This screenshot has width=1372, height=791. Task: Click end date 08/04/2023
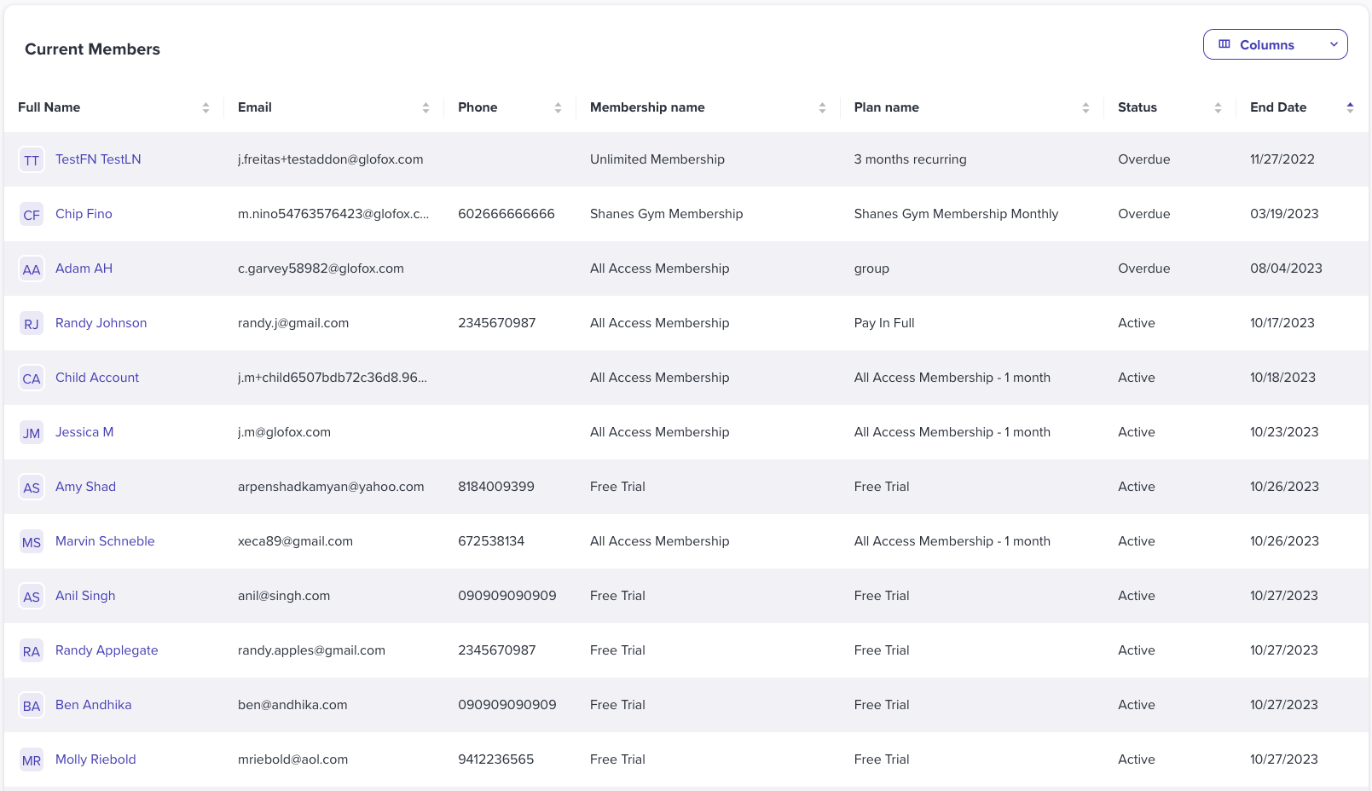tap(1286, 268)
